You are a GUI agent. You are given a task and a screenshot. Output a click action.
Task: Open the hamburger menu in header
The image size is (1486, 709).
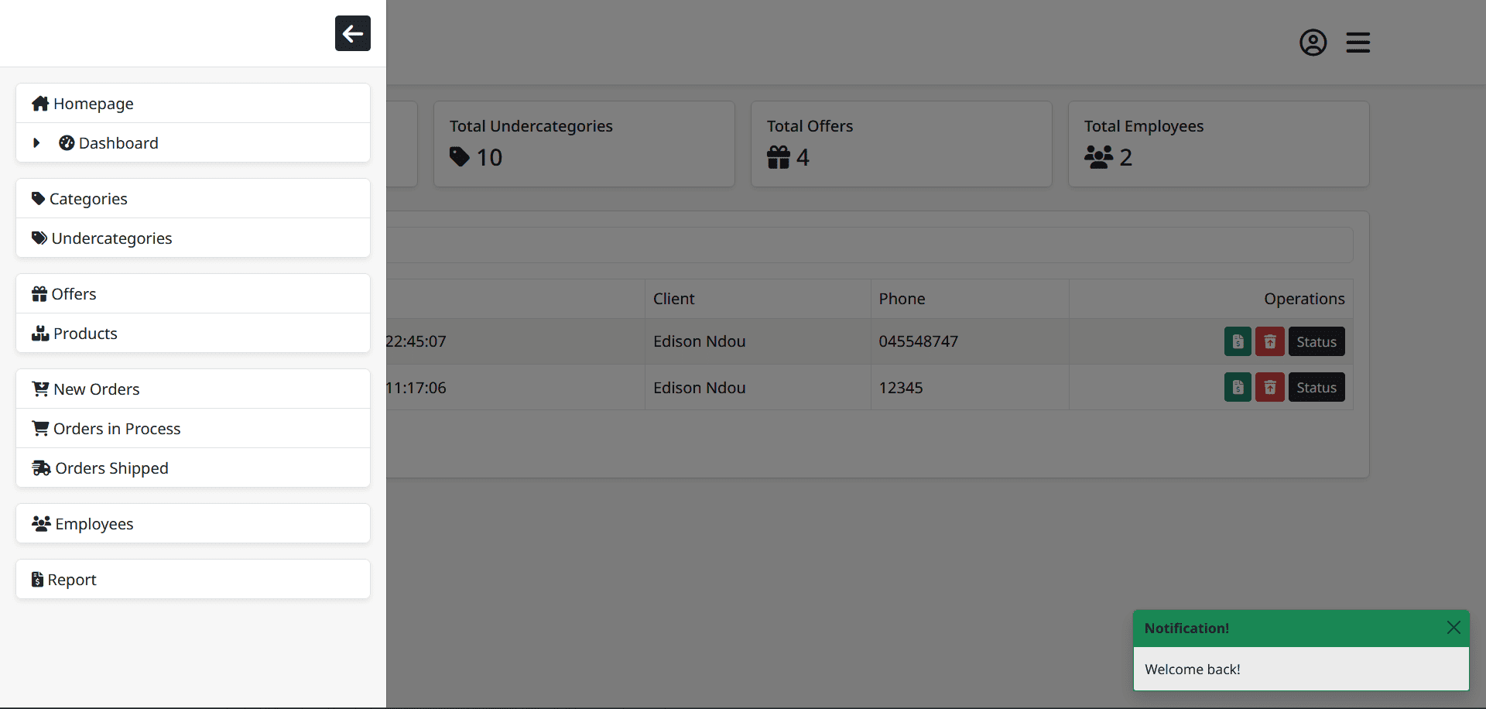point(1358,43)
